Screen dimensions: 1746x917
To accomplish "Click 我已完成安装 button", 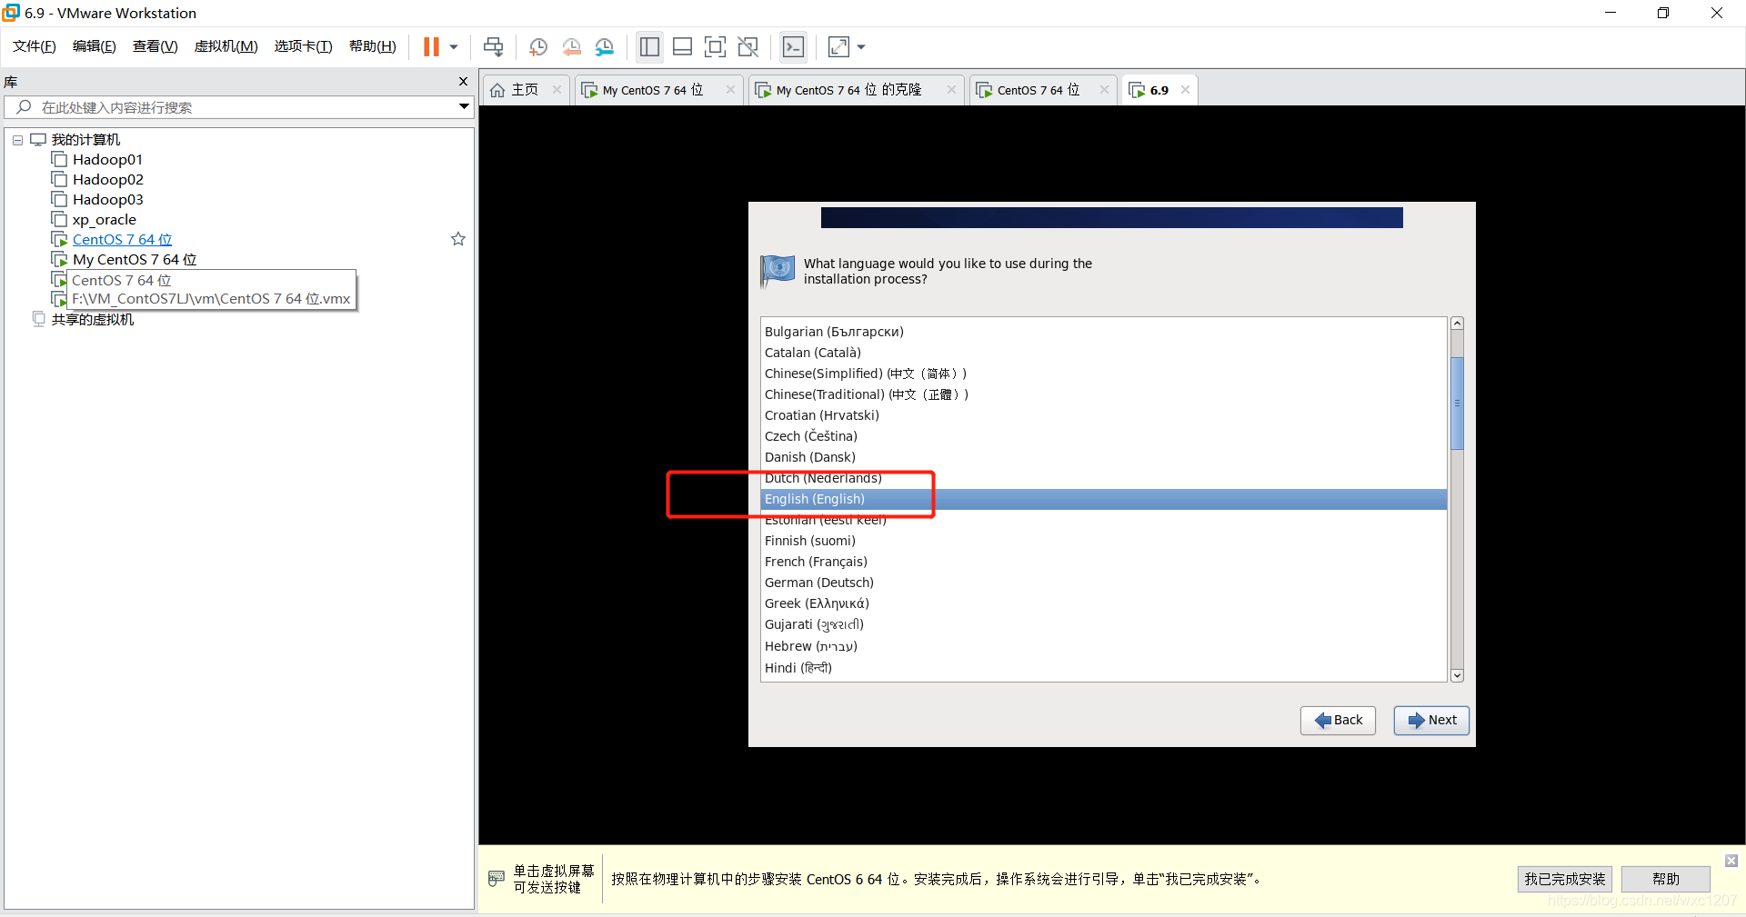I will tap(1564, 879).
